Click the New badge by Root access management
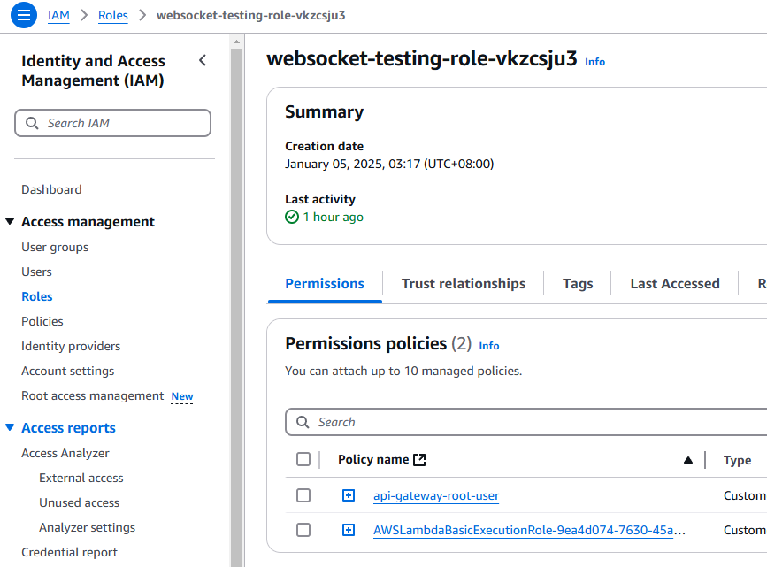This screenshot has height=567, width=767. click(182, 396)
